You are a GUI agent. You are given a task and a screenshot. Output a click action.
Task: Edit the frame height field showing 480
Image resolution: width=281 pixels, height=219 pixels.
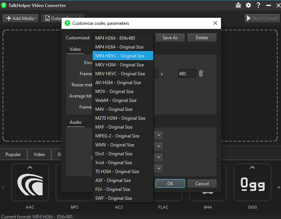click(x=187, y=74)
